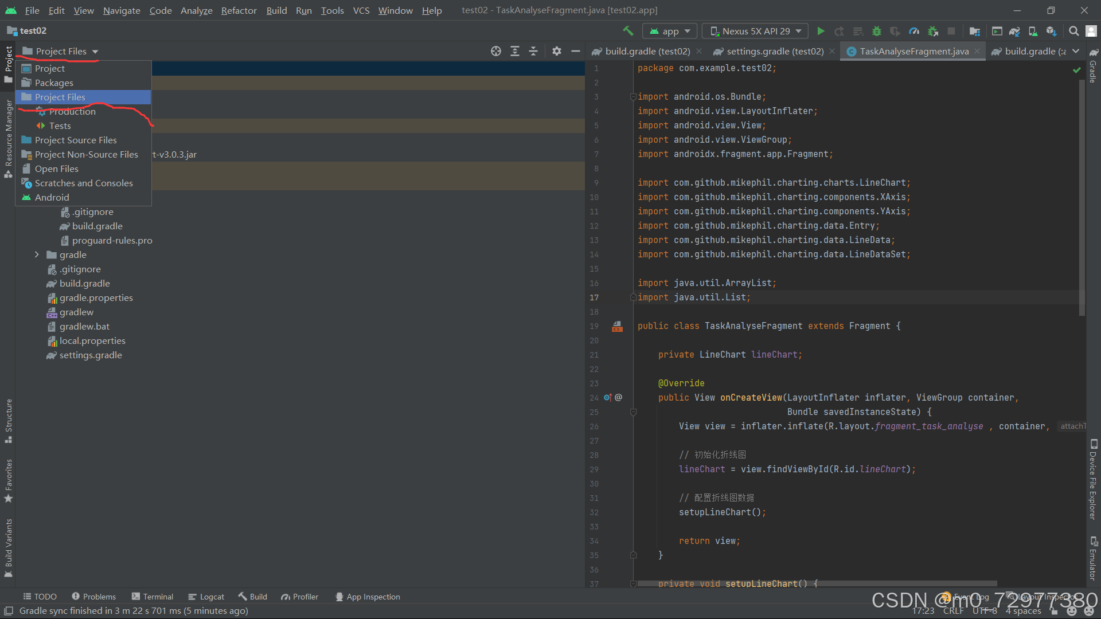Open the Refactor menu
1101x619 pixels.
pos(239,10)
